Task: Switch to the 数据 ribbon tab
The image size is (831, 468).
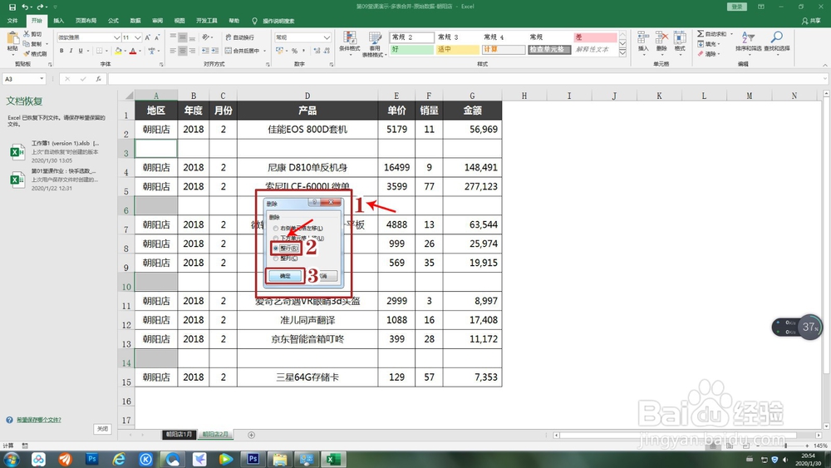Action: point(135,21)
